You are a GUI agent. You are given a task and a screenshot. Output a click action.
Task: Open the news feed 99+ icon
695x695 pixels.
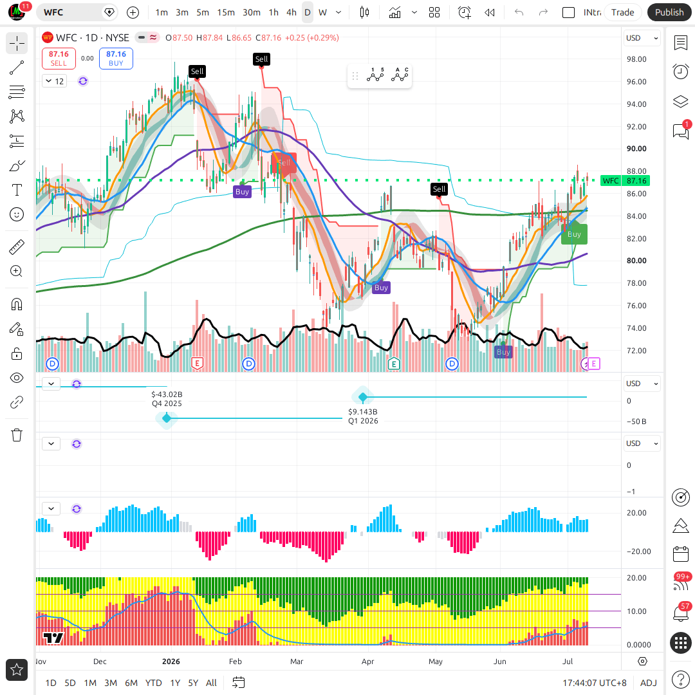pos(680,584)
